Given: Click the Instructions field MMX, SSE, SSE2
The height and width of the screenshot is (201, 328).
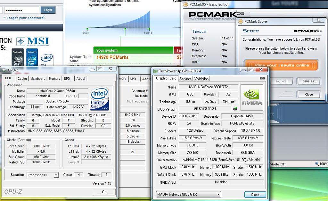Looking at the screenshot, I should [x=69, y=131].
